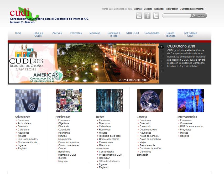
Task: Click the CUDI Otoño 2013 banner image
Action: click(x=84, y=64)
